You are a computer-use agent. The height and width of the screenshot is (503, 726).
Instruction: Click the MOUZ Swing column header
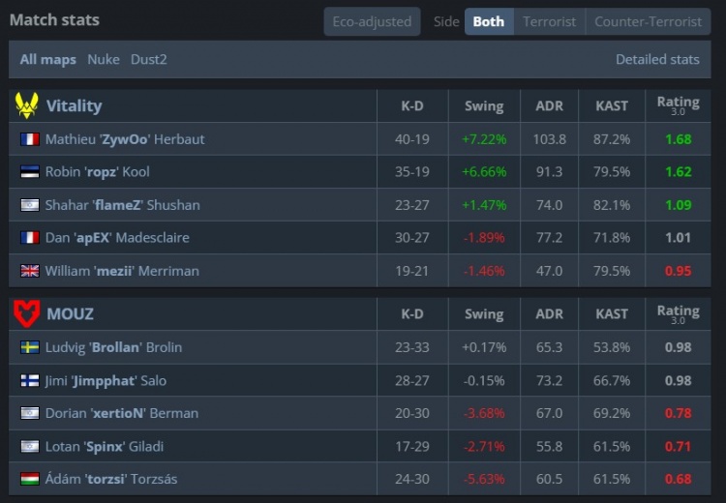coord(483,313)
